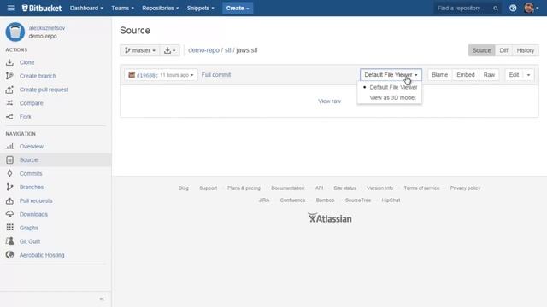This screenshot has height=307, width=547.
Task: Click the search magnifier icon
Action: pyautogui.click(x=496, y=9)
